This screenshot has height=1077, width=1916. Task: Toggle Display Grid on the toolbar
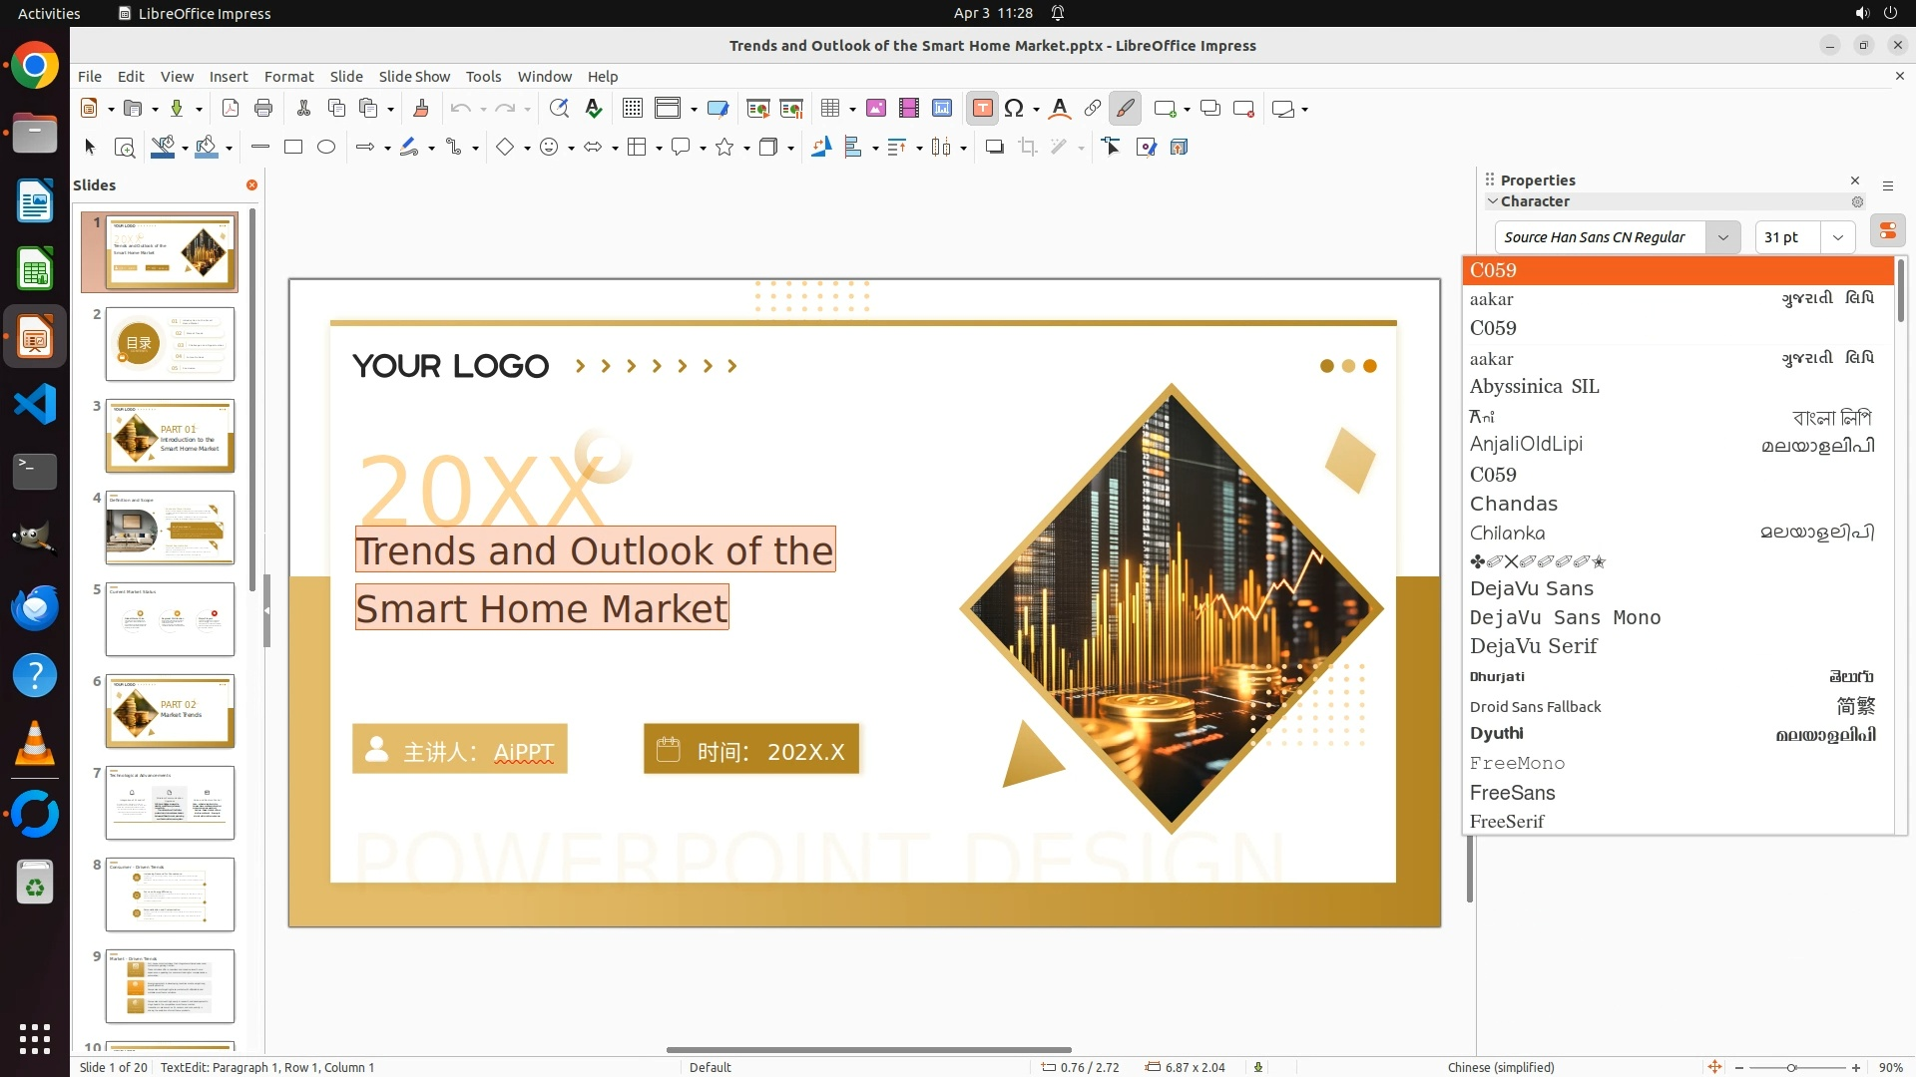click(633, 109)
